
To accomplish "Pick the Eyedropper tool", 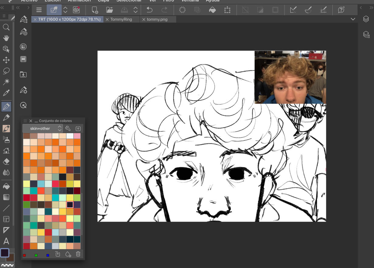I will [6, 93].
